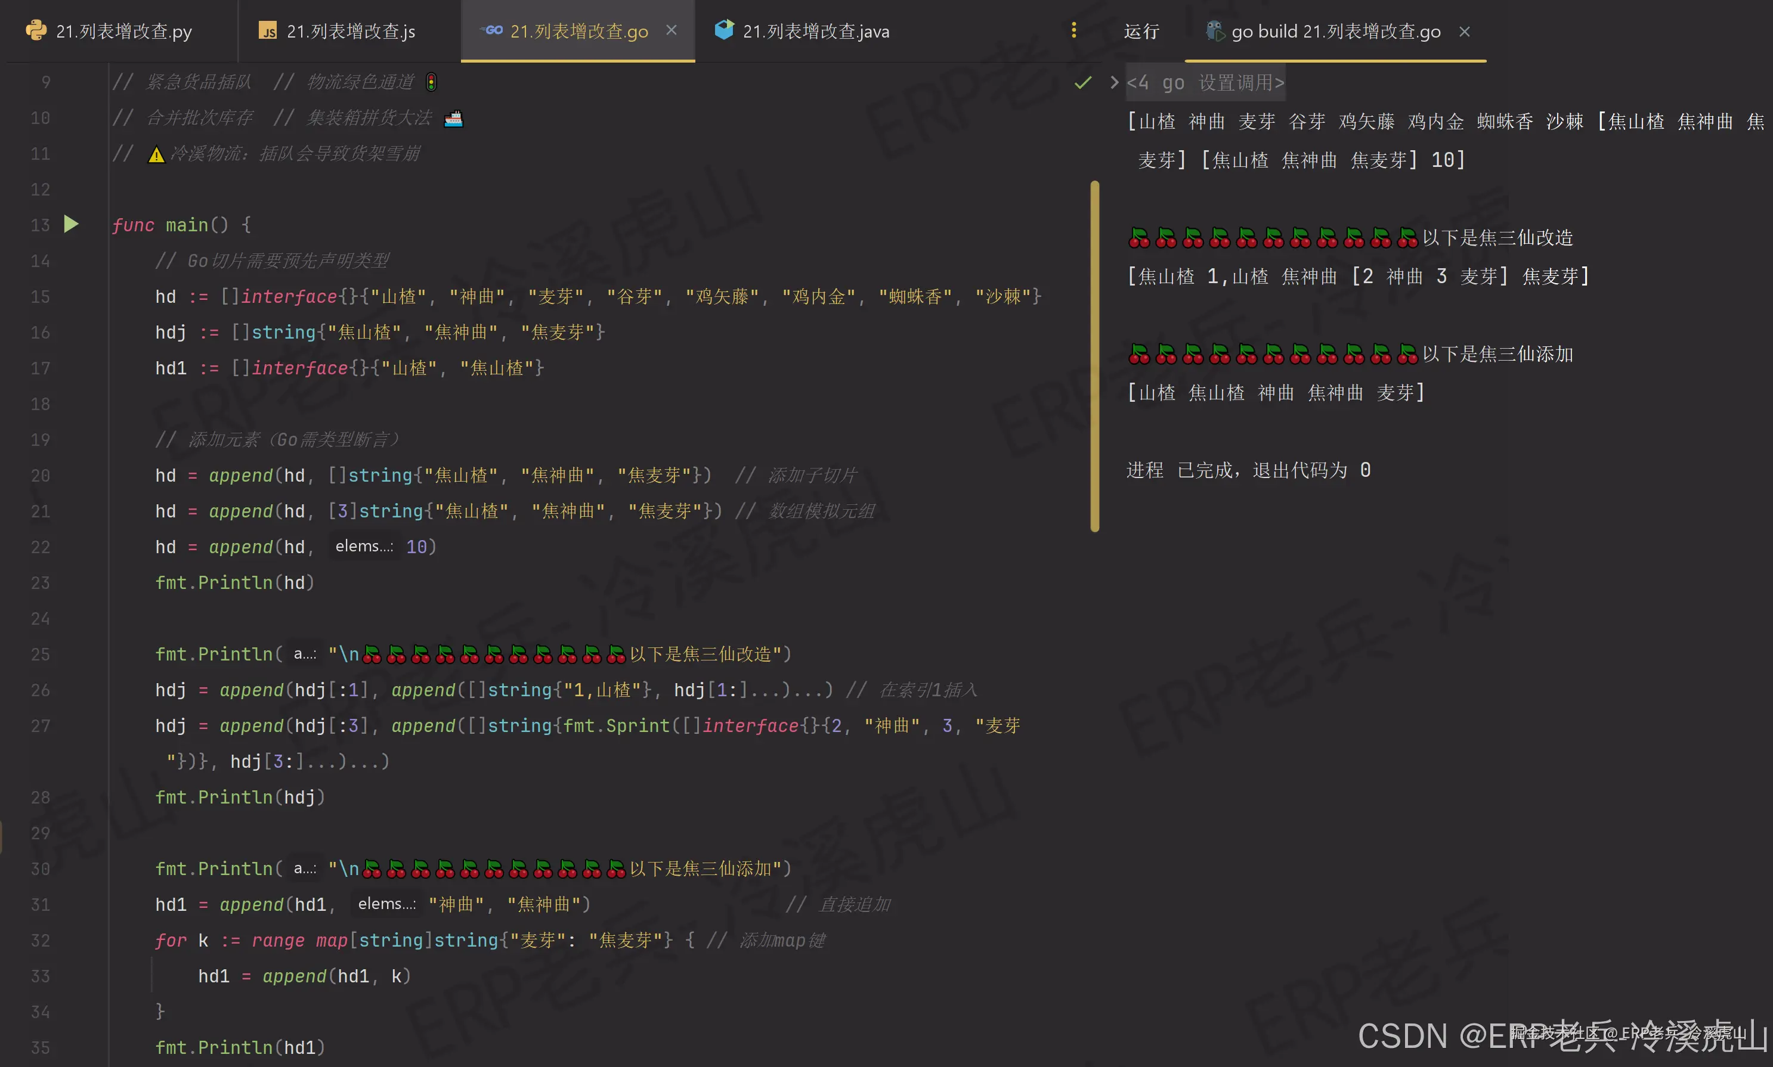Click the Go icon on the active .go tab
The width and height of the screenshot is (1773, 1067).
point(491,30)
